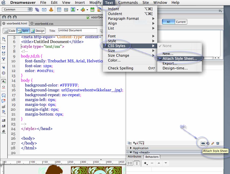The image size is (230, 174).
Task: Click the Remove Comment icon
Action: (4, 101)
